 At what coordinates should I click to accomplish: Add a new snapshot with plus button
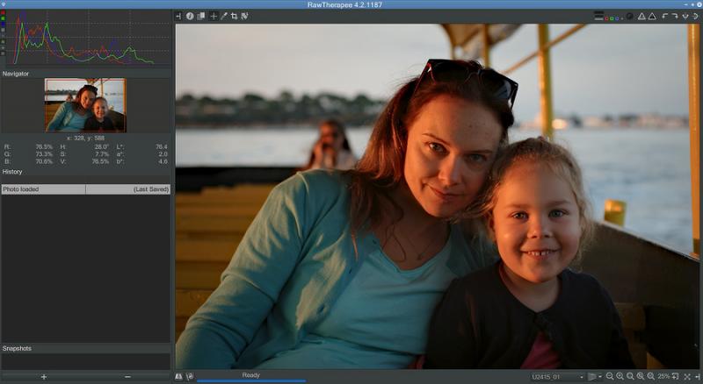click(43, 377)
